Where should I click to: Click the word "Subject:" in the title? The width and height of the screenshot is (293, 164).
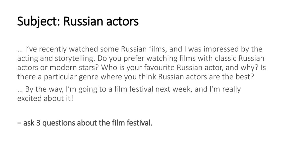[x=39, y=21]
